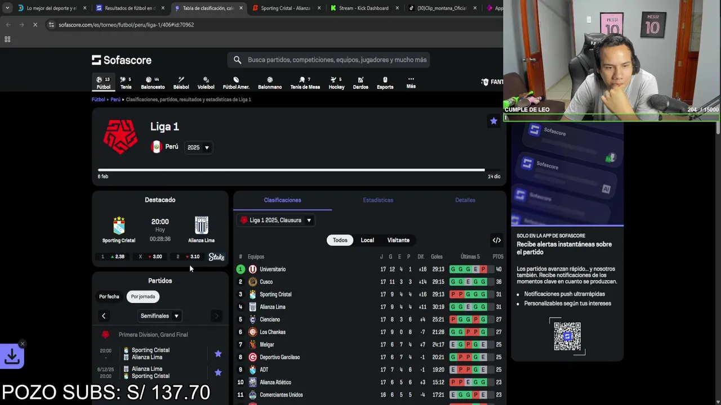Open the Fútbol Amer. sport icon
Screen dimensions: 721x405
[x=236, y=83]
